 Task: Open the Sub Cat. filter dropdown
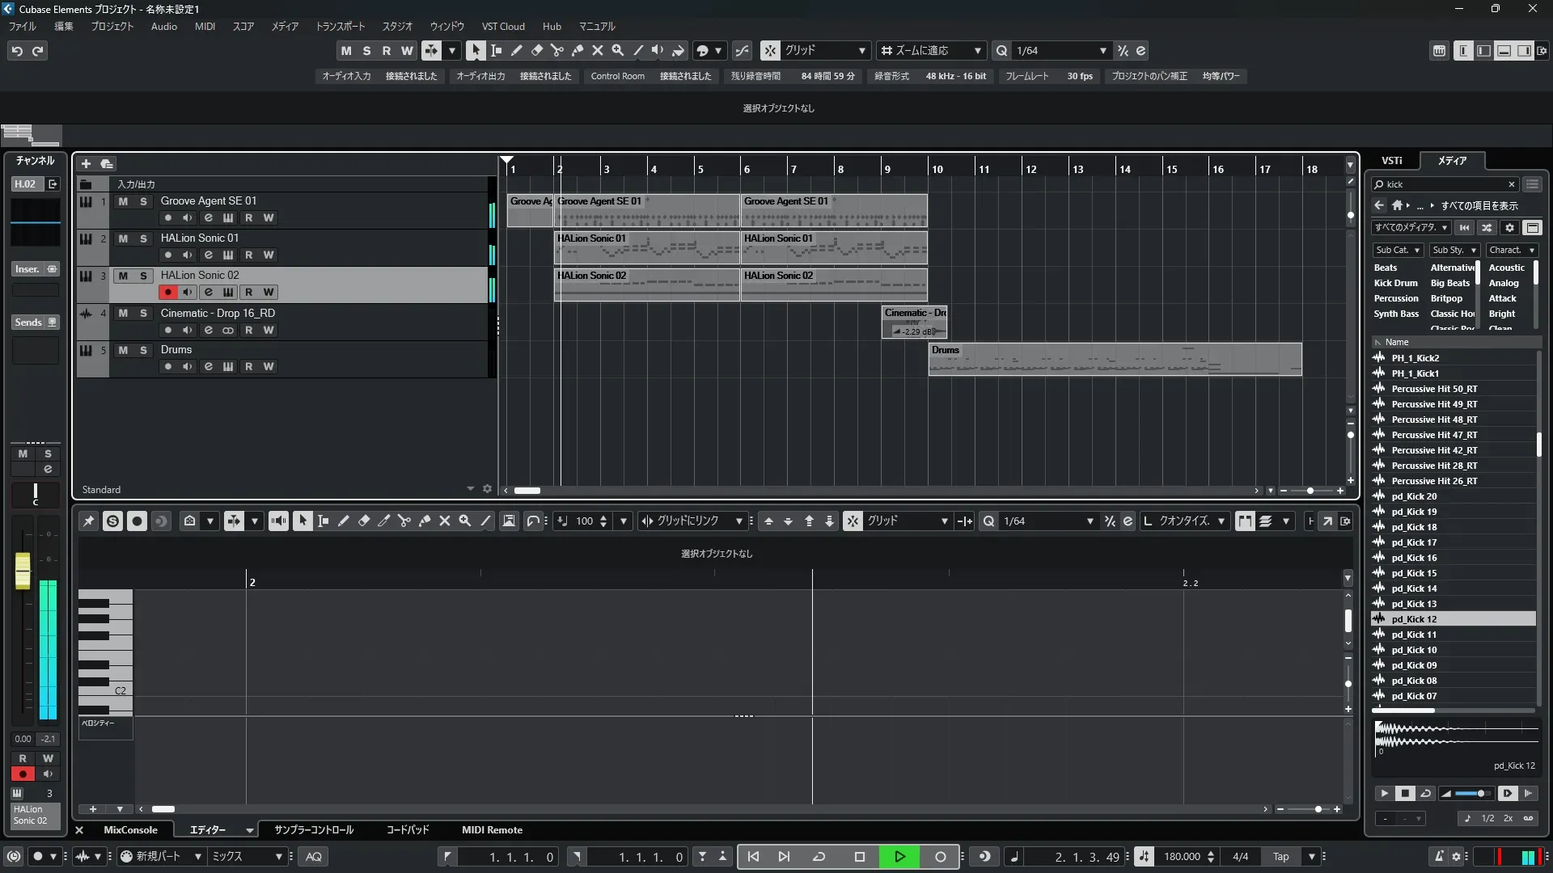click(x=1397, y=250)
